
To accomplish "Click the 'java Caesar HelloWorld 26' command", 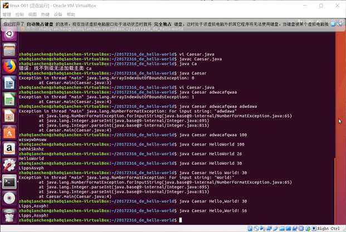I will [211, 154].
